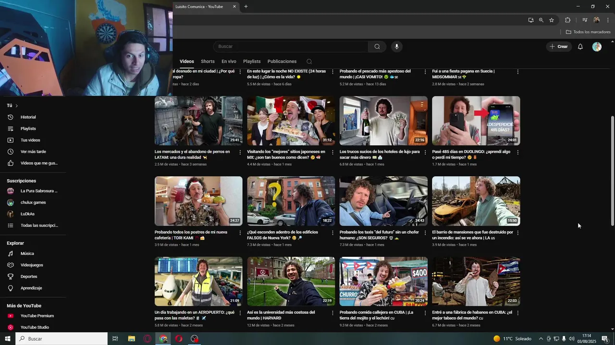Activate voice search microphone icon
Image resolution: width=615 pixels, height=345 pixels.
pyautogui.click(x=396, y=46)
